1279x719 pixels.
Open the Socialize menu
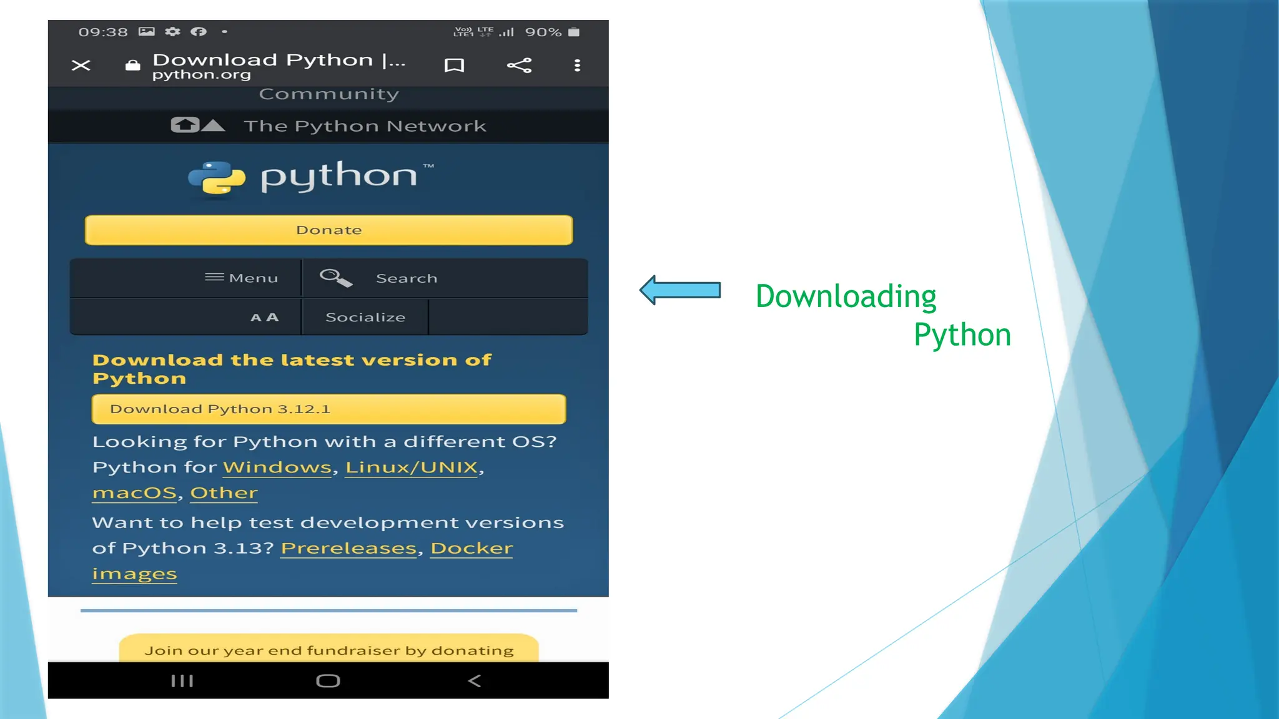pyautogui.click(x=365, y=317)
